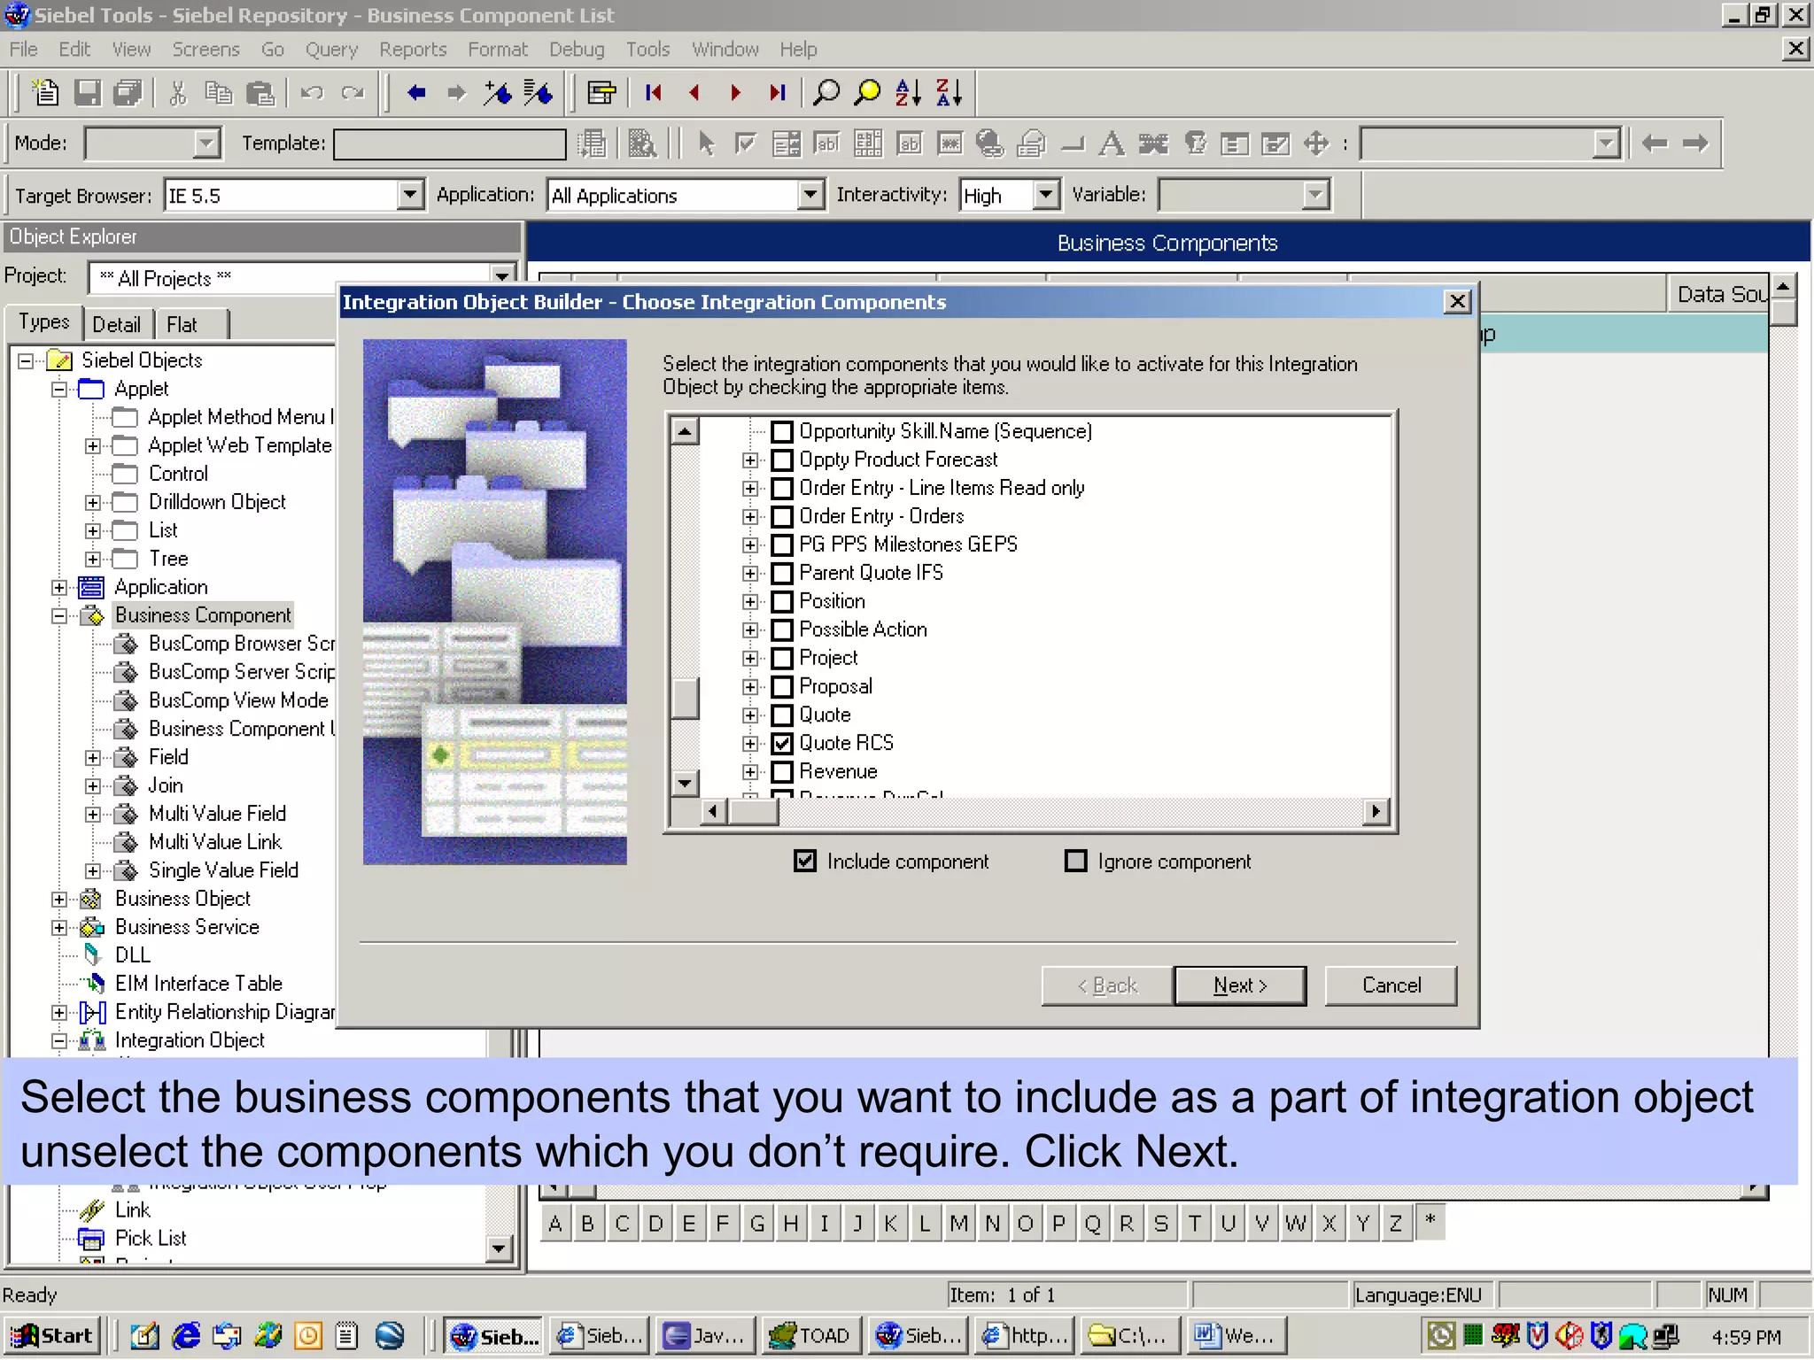Open the Query menu
1814x1360 pixels.
point(331,50)
